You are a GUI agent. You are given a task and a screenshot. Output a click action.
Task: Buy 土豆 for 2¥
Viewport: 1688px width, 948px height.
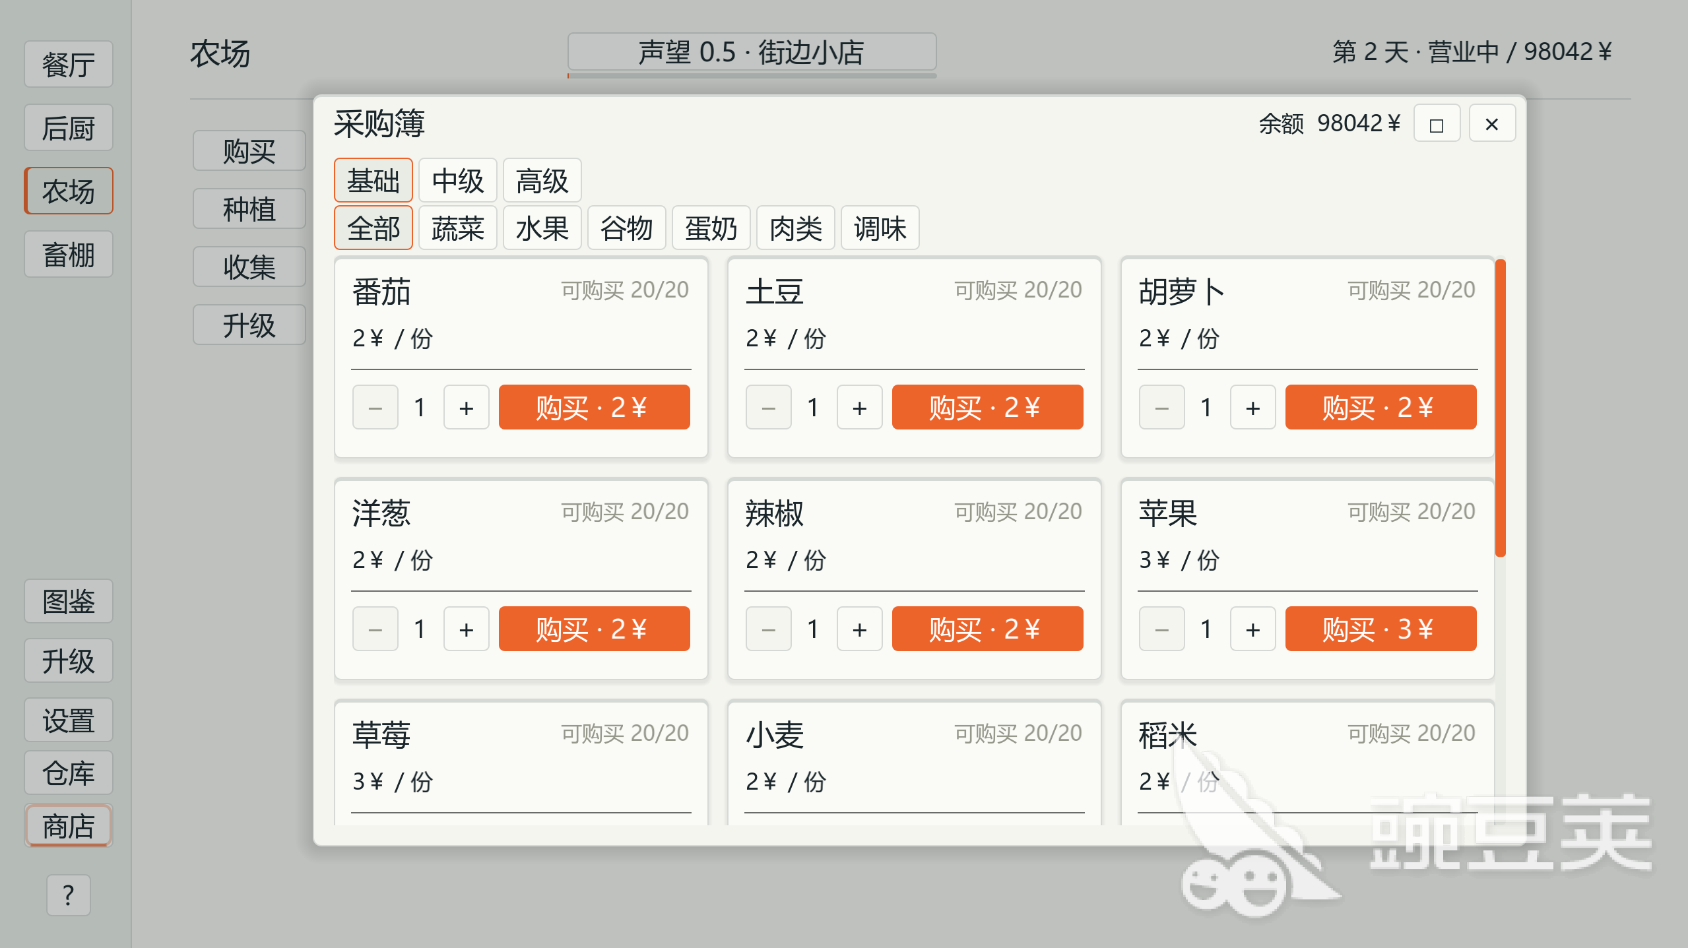pyautogui.click(x=987, y=408)
